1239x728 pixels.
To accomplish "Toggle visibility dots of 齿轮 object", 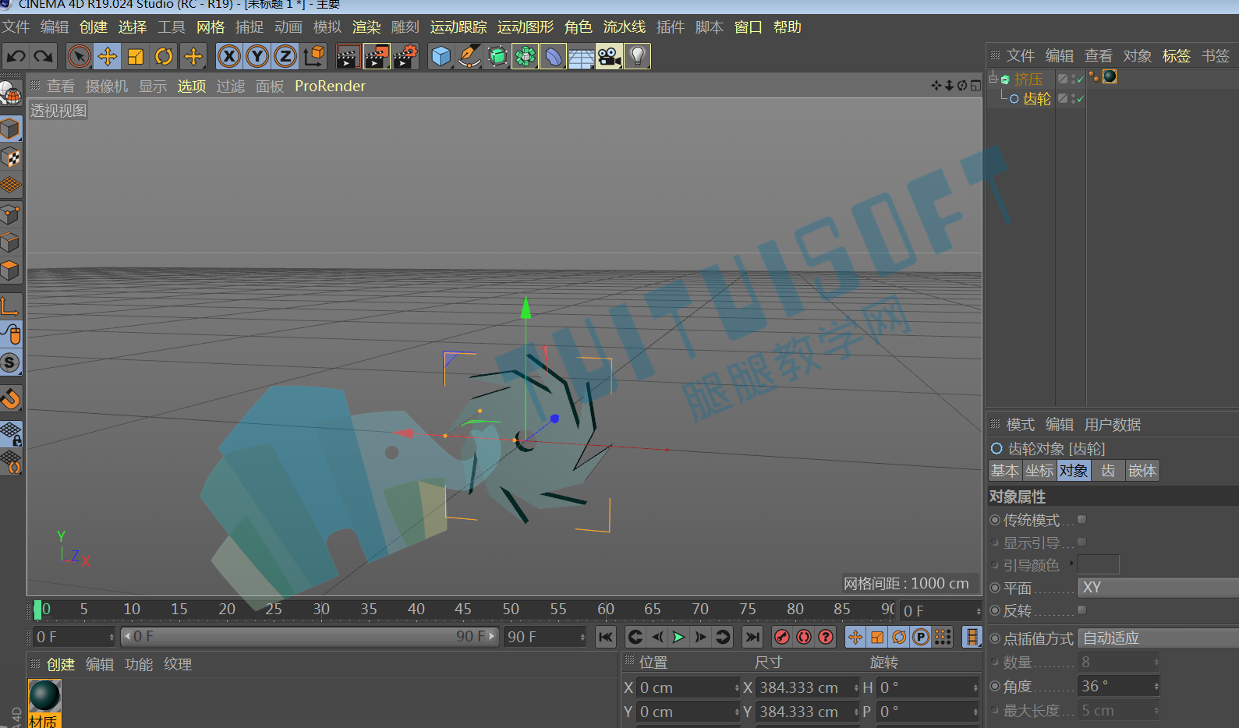I will point(1074,98).
